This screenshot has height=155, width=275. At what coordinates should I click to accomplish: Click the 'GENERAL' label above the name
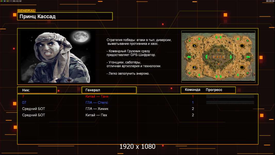27,11
